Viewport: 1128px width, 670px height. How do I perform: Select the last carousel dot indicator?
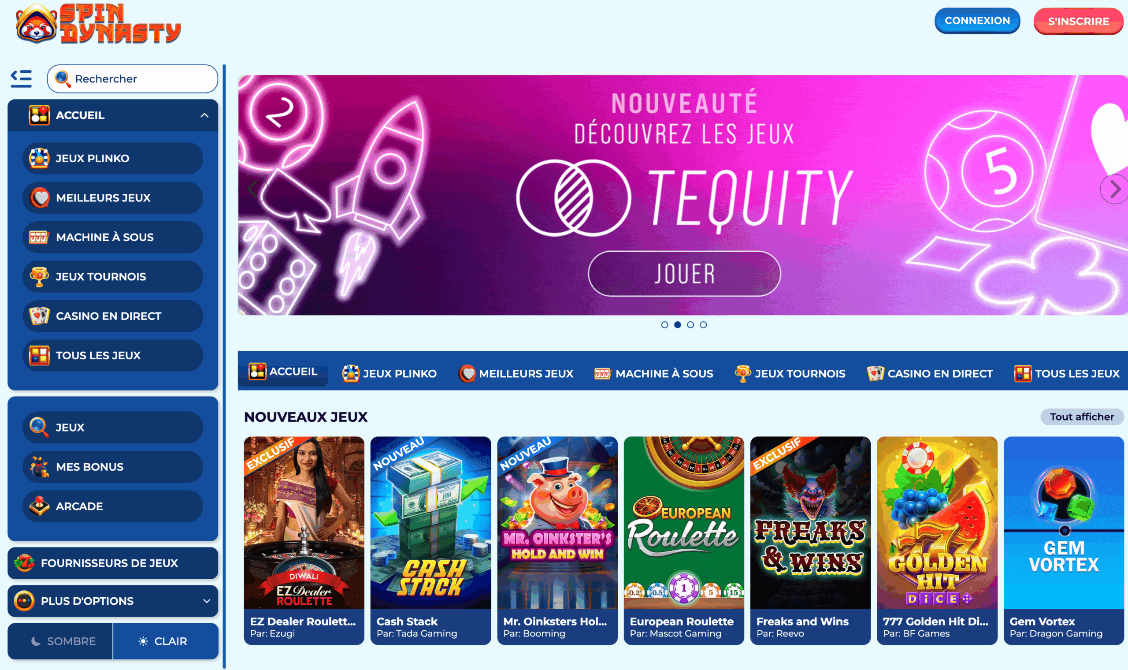tap(703, 324)
